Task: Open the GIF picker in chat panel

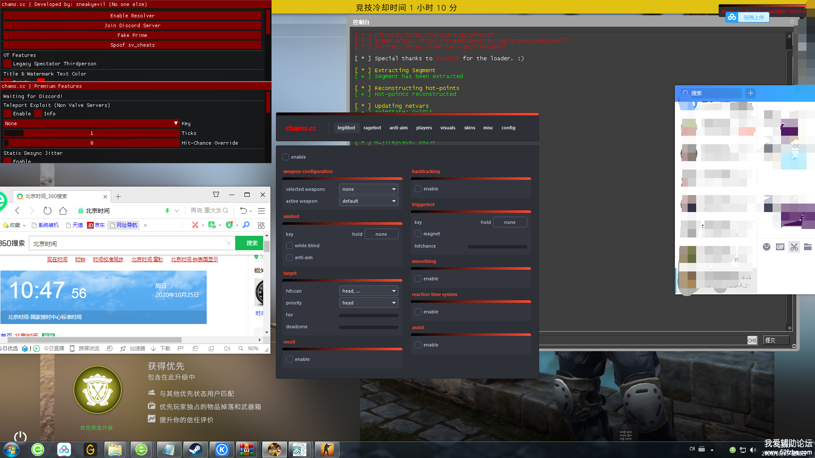Action: click(x=780, y=247)
